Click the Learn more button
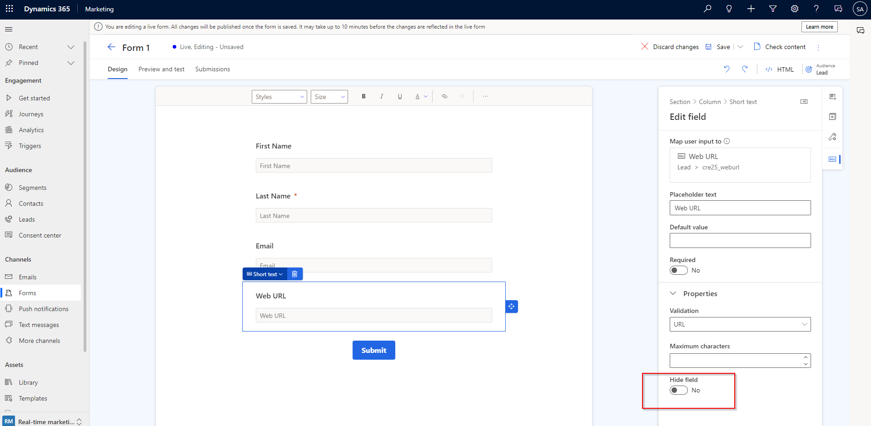This screenshot has height=426, width=871. [820, 27]
